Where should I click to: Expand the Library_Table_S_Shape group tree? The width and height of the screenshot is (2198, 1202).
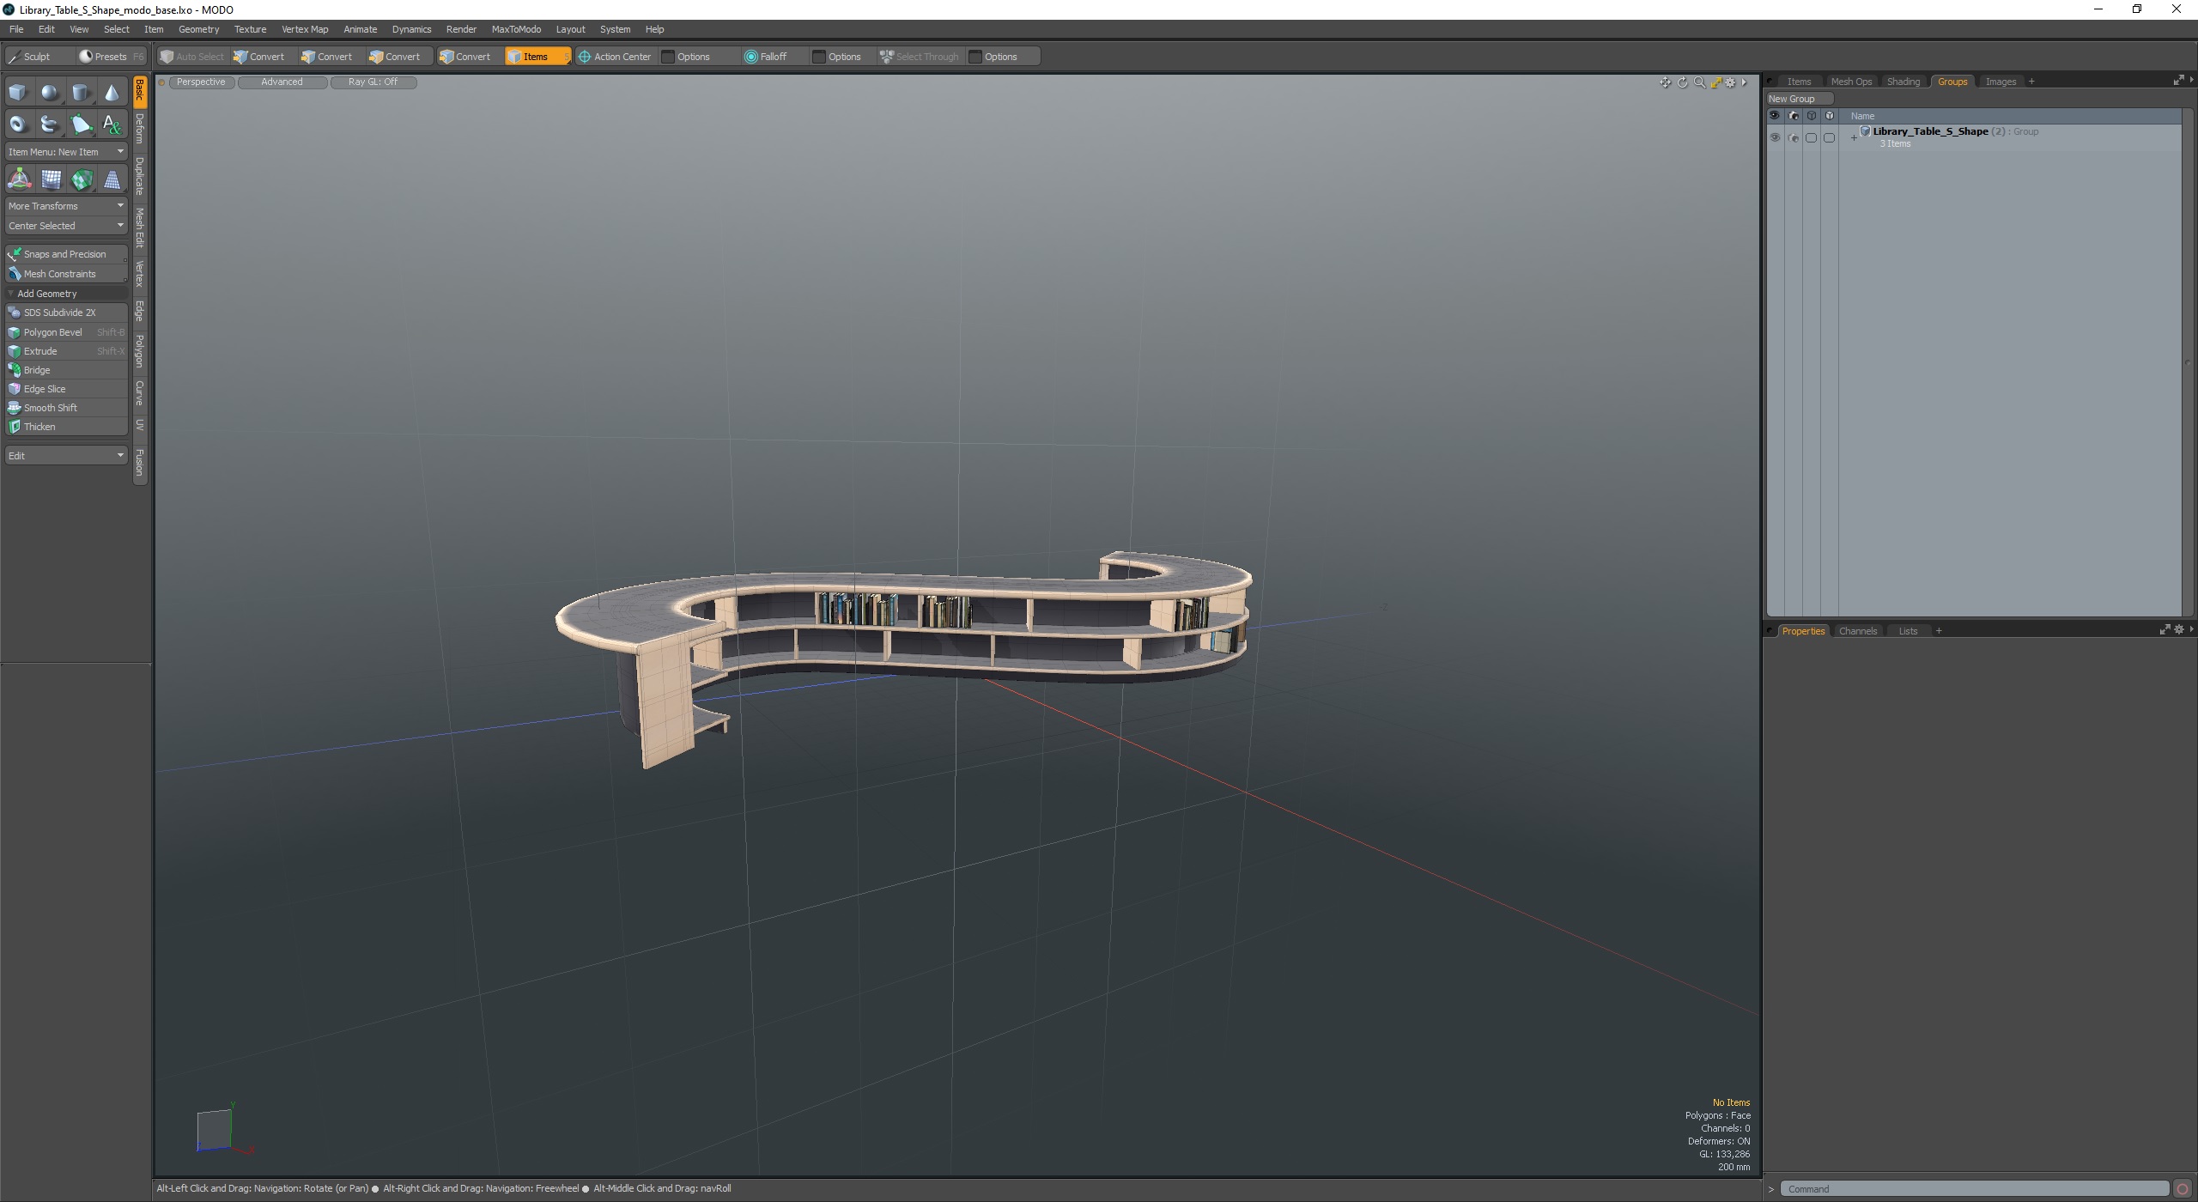[1854, 138]
